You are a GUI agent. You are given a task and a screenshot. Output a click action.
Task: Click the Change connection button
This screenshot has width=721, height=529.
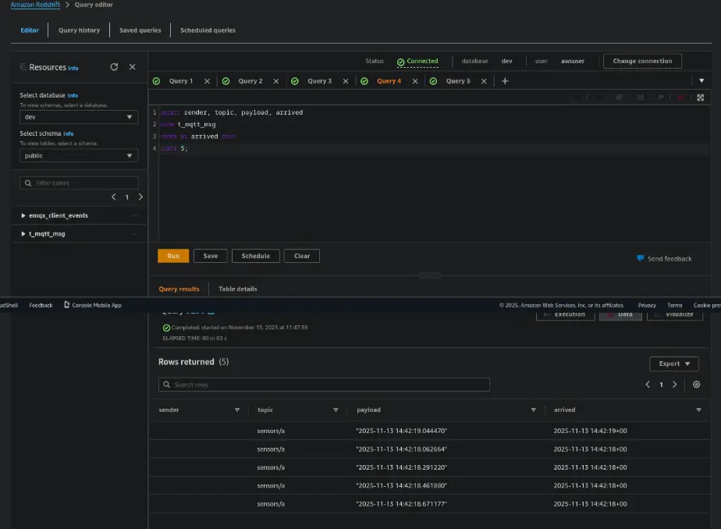tap(642, 61)
